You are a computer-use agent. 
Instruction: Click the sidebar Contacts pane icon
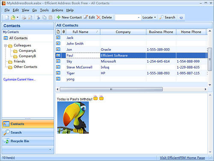pyautogui.click(x=6, y=124)
